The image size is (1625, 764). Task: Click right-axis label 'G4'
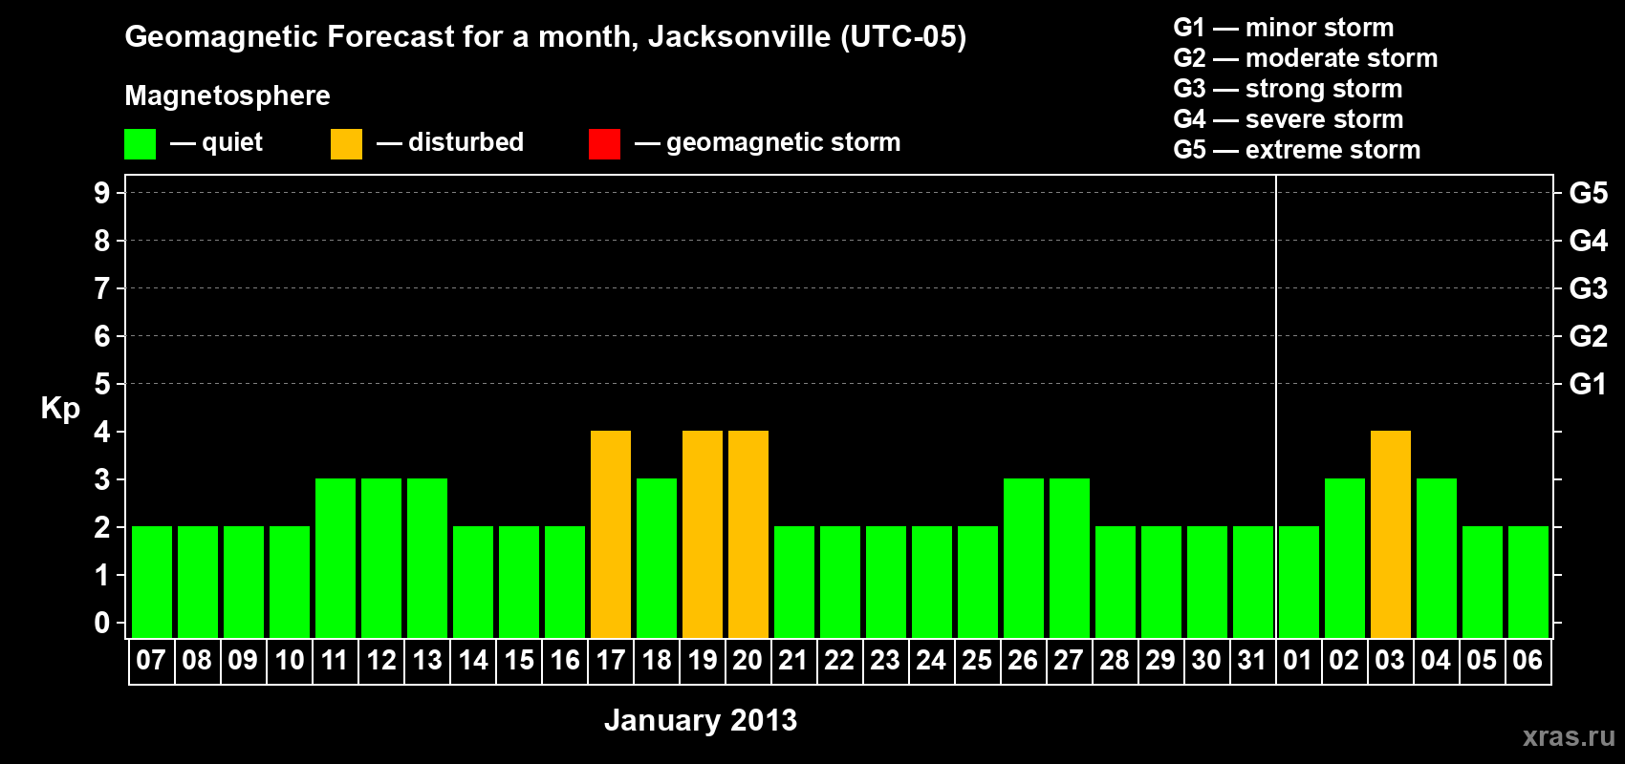coord(1589,241)
